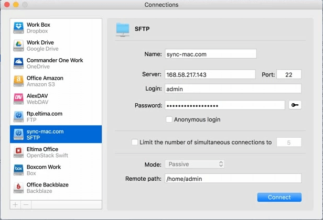Viewport: 323px width, 220px height.
Task: Click the FTP globe icon beside ftp.eltima.com
Action: 18,117
